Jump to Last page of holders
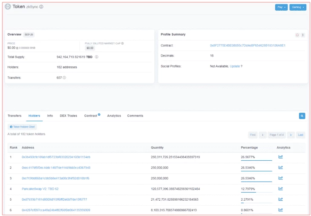This screenshot has width=311, height=216. pos(300,135)
